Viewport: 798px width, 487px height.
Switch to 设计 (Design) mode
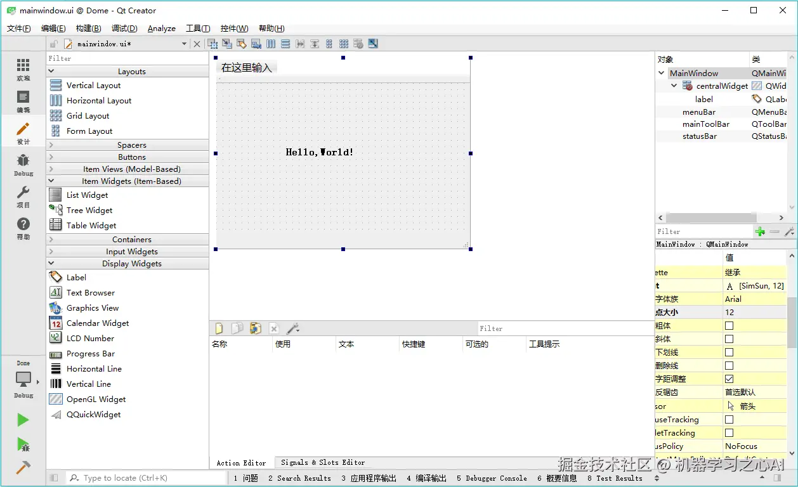coord(23,133)
